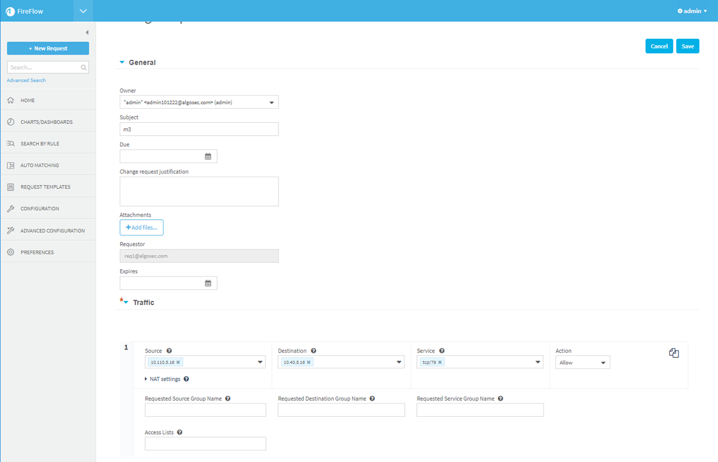Click the Add files button
This screenshot has width=718, height=462.
click(141, 228)
